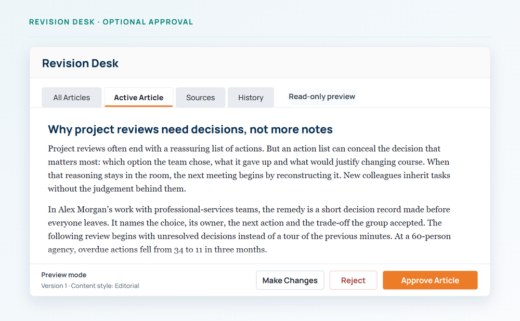
Task: Click the 'Preview mode' label
Action: tap(63, 275)
